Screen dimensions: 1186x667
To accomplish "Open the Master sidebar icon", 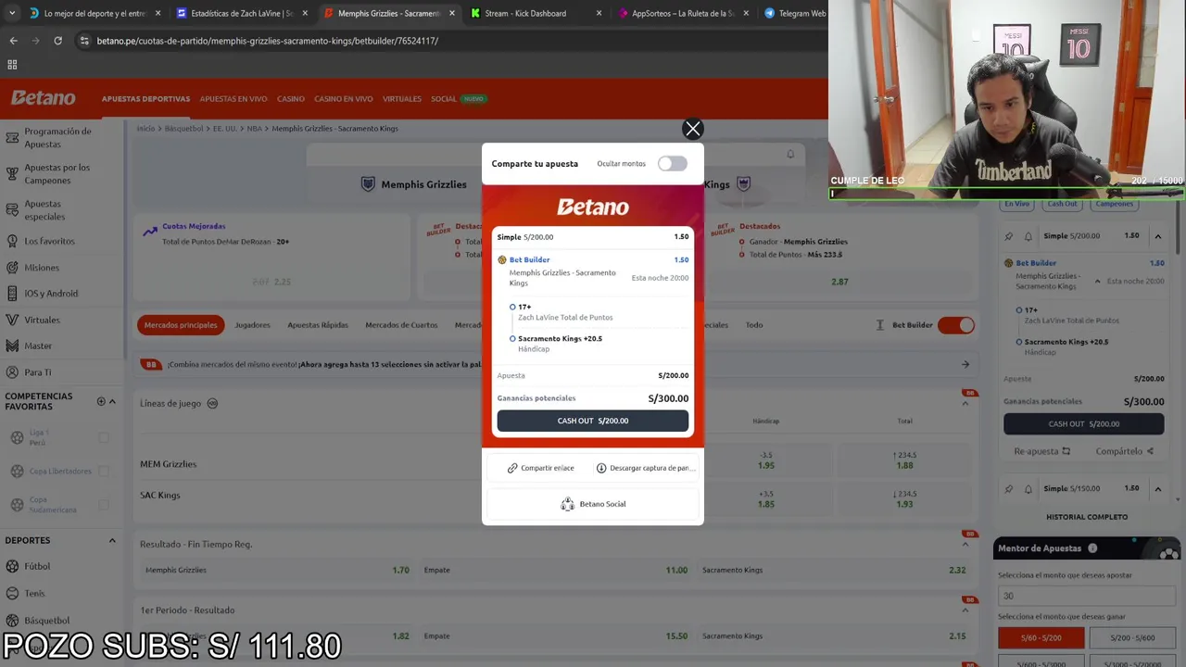I will click(12, 346).
